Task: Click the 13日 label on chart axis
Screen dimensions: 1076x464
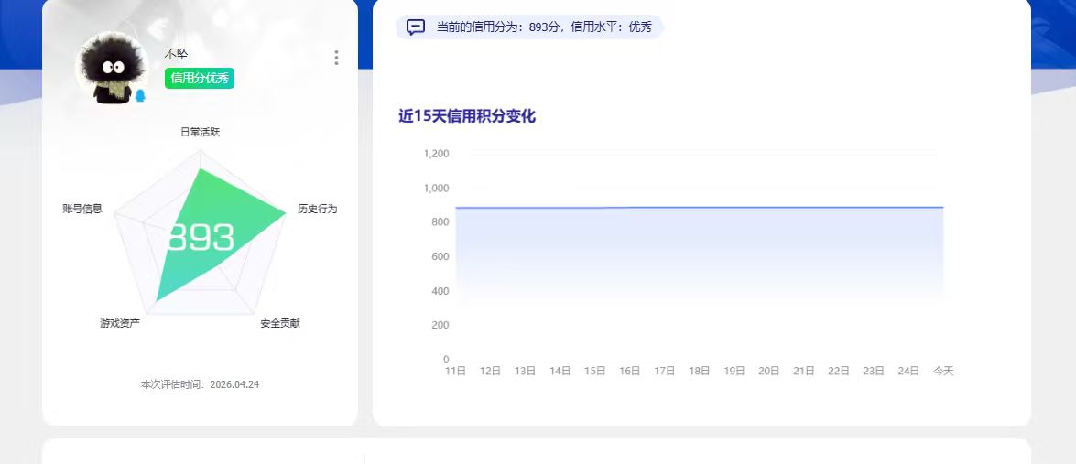Action: (x=525, y=371)
